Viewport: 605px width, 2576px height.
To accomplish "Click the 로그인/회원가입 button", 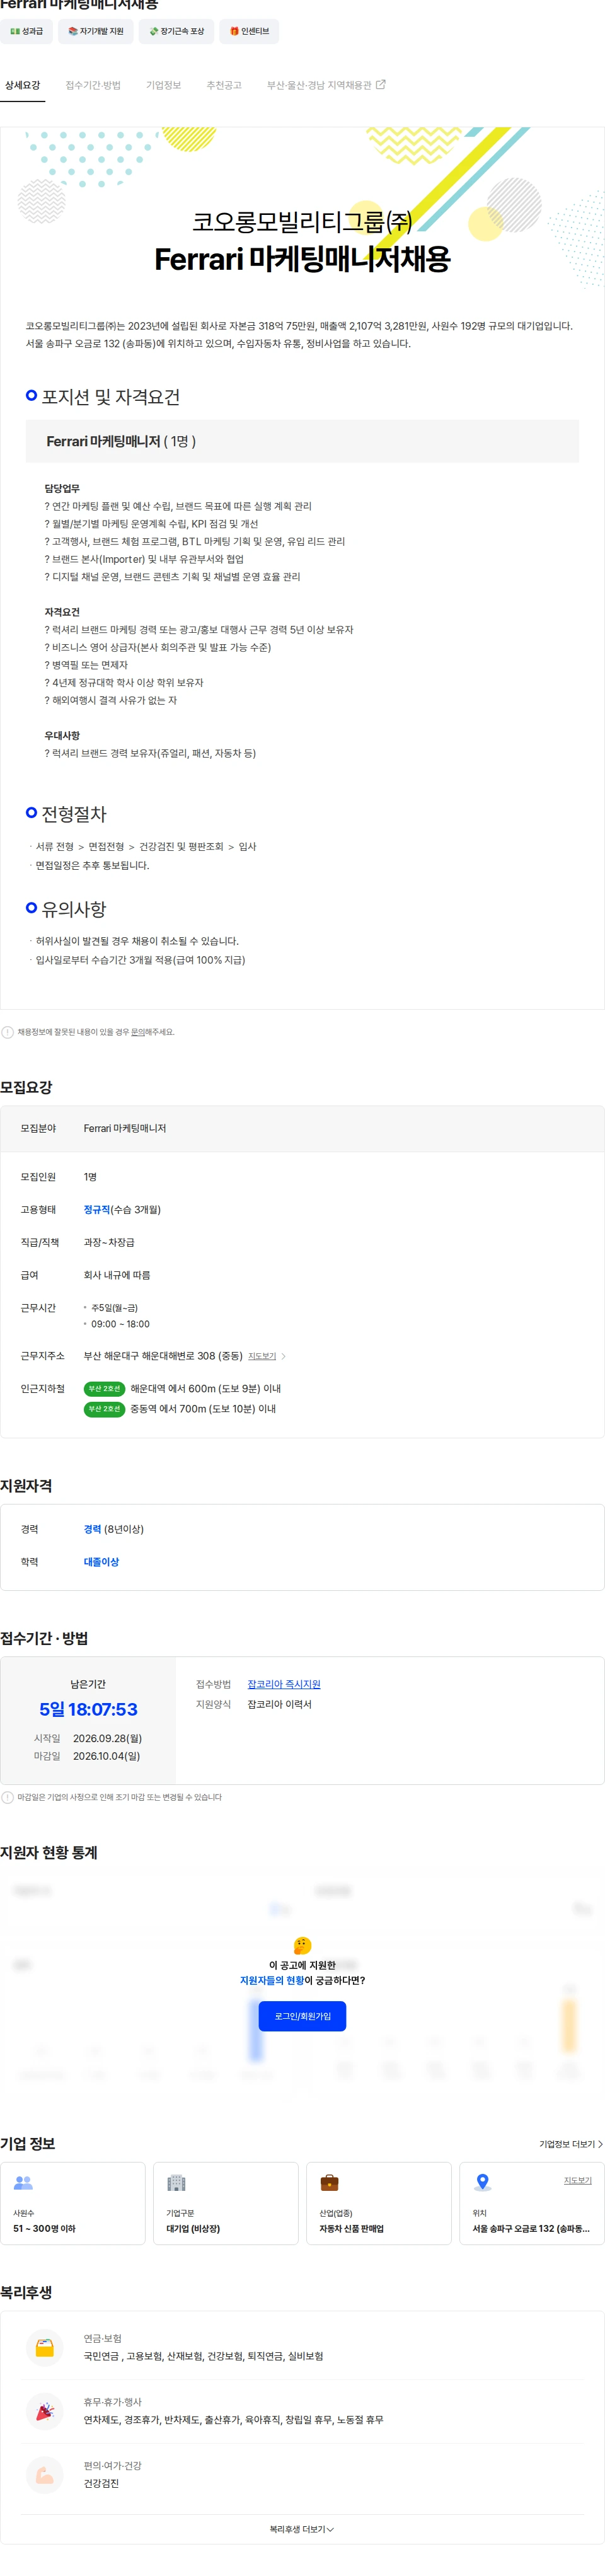I will pyautogui.click(x=302, y=2016).
